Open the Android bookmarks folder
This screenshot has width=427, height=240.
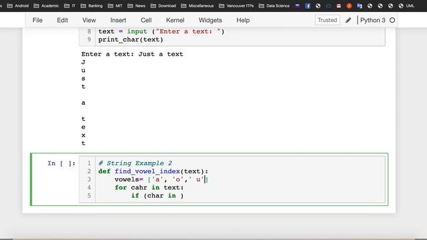tap(18, 6)
